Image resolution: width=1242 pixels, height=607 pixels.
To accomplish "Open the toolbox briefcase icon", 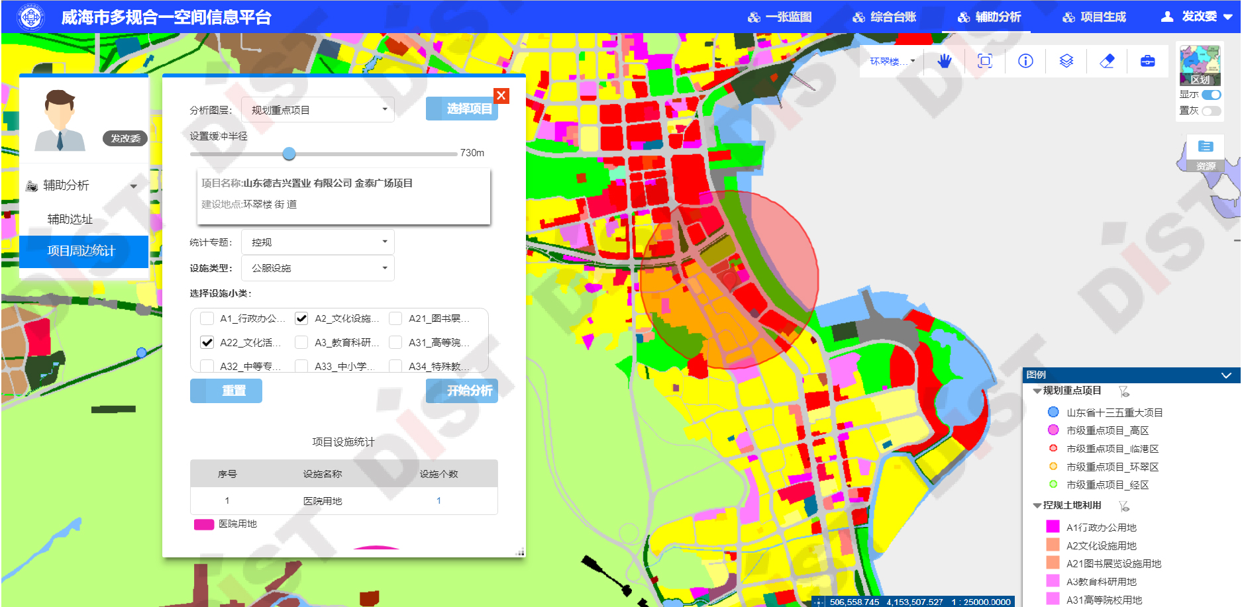I will [1147, 62].
